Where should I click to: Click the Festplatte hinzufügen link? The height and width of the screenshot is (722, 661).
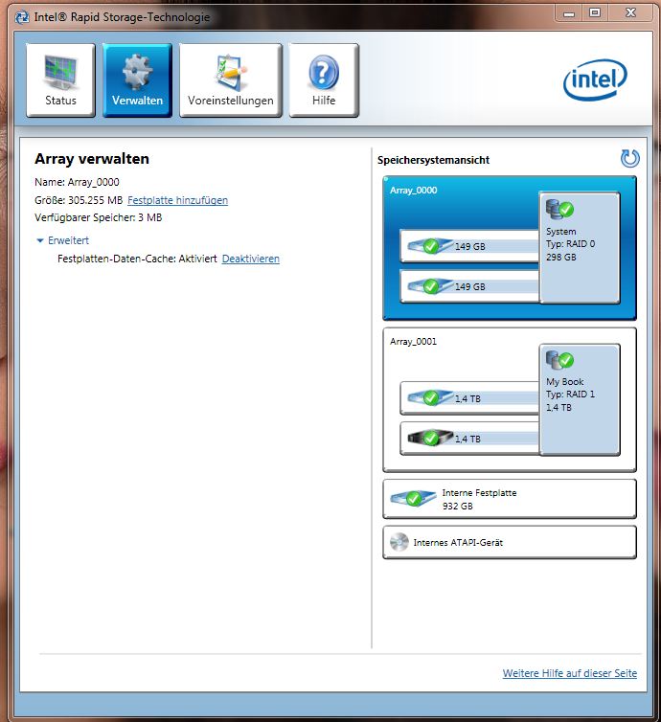coord(177,200)
